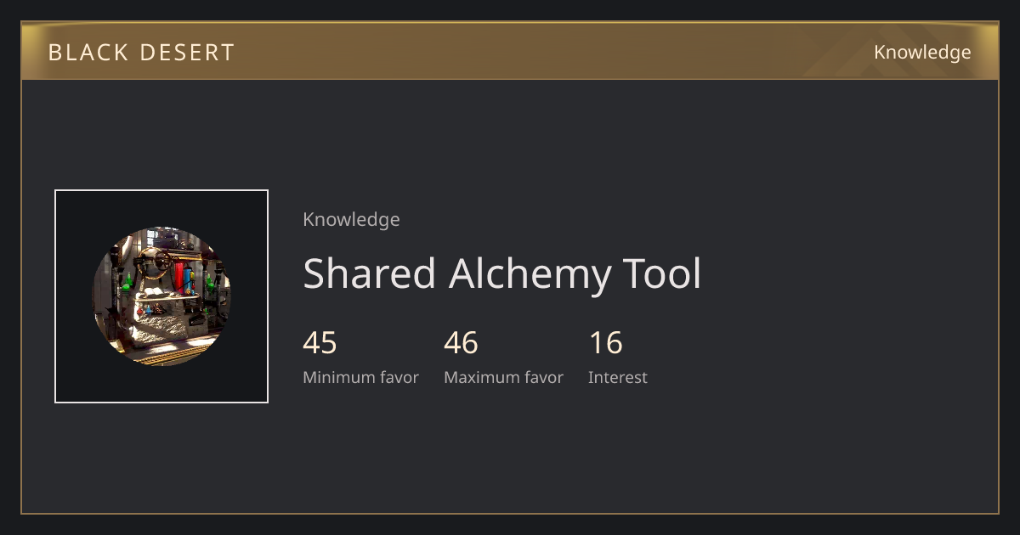The image size is (1020, 535).
Task: Click the minimum favor value 45
Action: click(320, 343)
